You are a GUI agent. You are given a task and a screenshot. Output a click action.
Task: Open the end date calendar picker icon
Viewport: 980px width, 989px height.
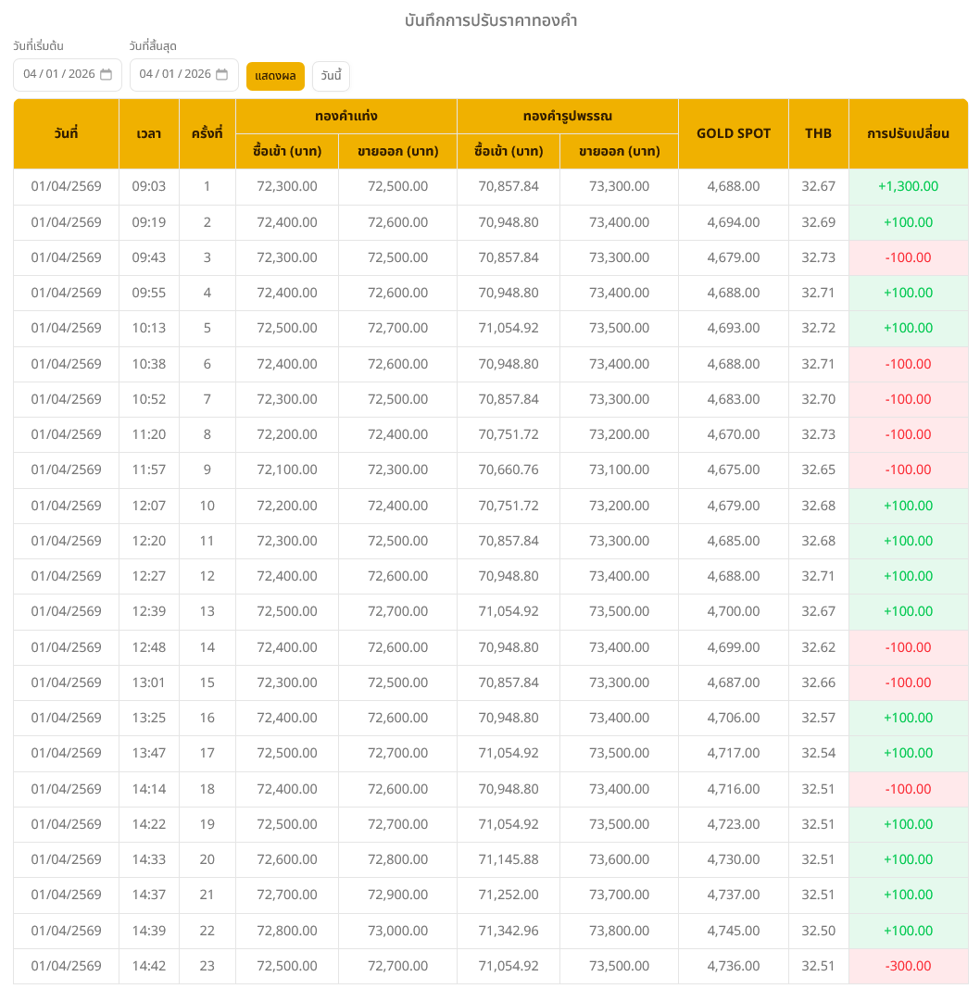221,75
